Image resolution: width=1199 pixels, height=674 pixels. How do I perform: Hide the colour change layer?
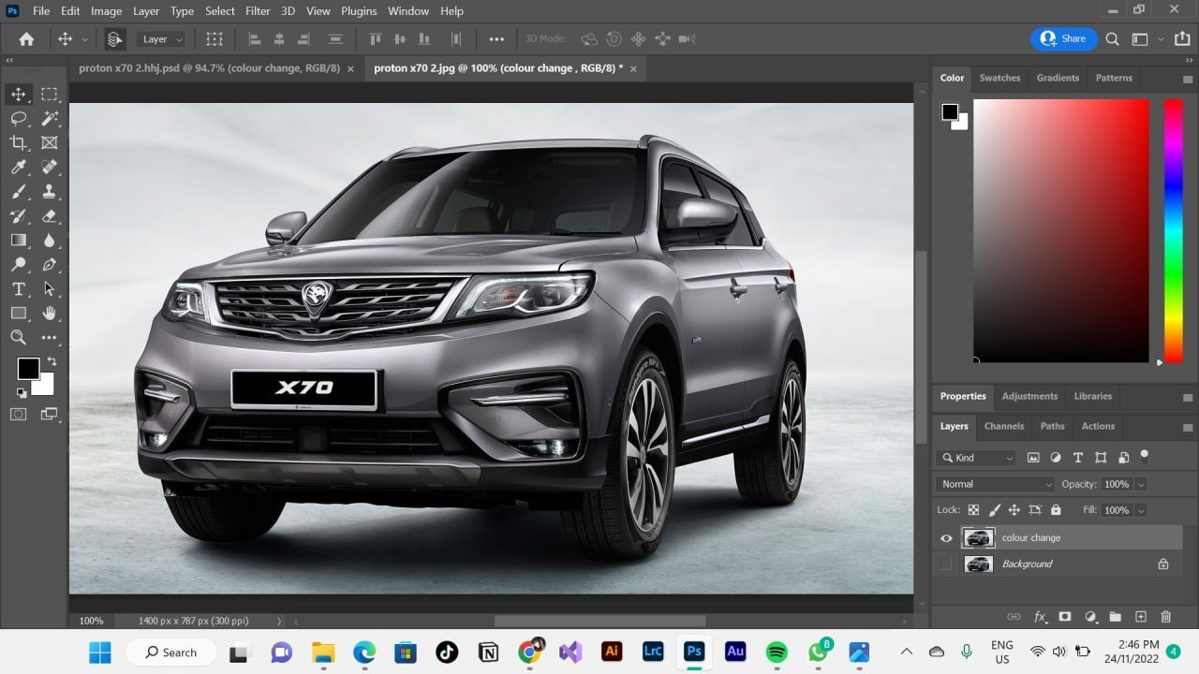(x=946, y=538)
